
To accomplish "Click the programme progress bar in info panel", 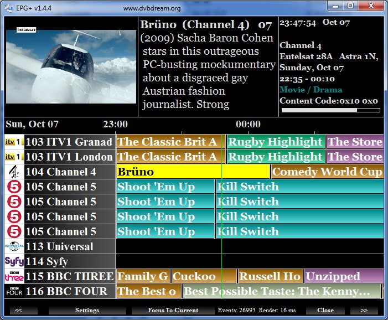I will [x=330, y=110].
